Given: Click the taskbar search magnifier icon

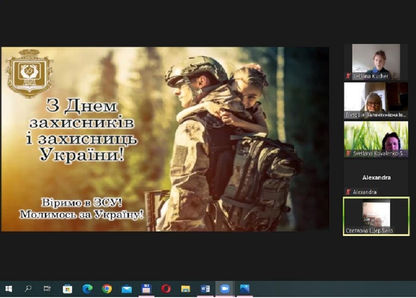Looking at the screenshot, I should 28,289.
